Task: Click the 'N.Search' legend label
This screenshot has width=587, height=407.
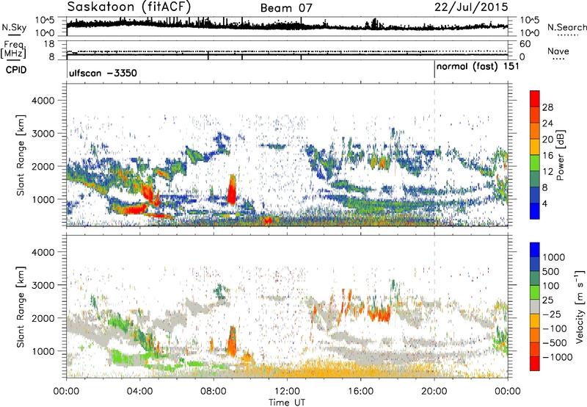Action: (566, 27)
